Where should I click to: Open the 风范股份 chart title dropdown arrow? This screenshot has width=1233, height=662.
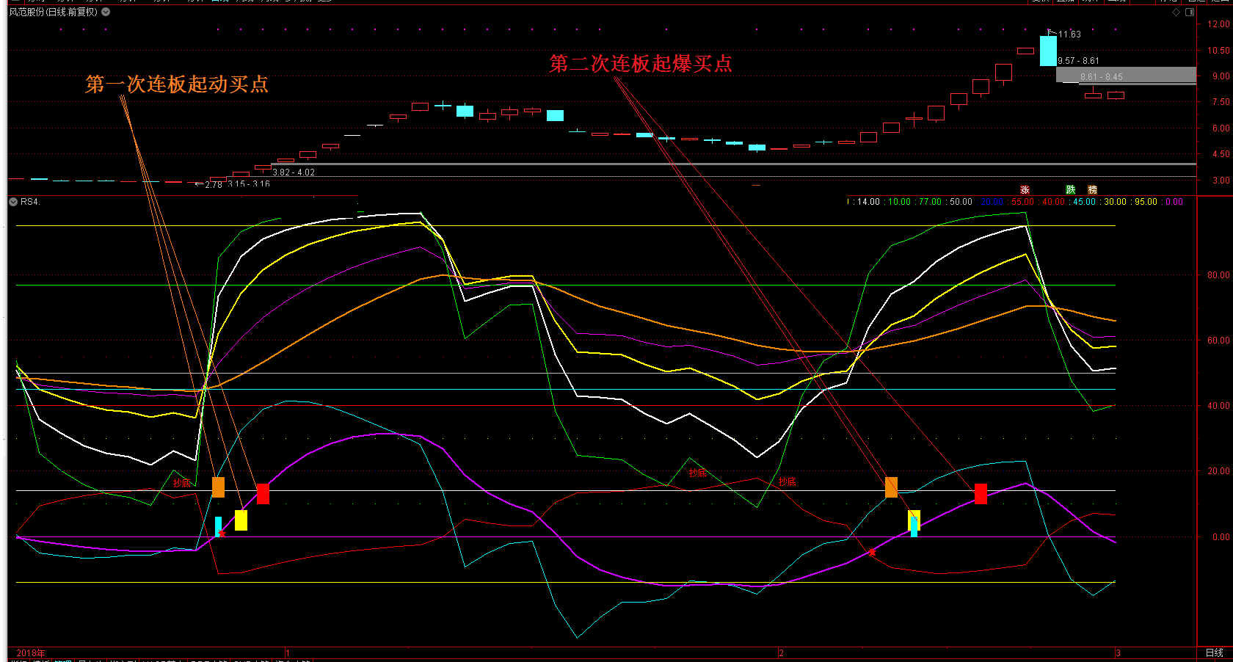pyautogui.click(x=106, y=12)
